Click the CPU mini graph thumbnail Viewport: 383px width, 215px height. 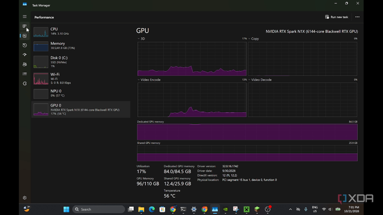(41, 32)
